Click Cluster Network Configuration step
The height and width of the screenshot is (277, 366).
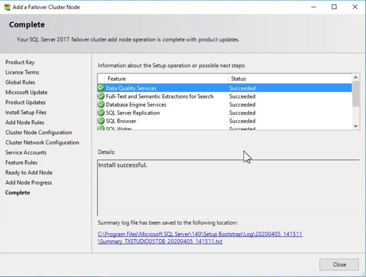click(x=42, y=143)
